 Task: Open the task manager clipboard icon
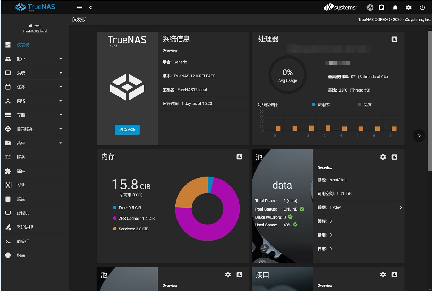pos(381,7)
